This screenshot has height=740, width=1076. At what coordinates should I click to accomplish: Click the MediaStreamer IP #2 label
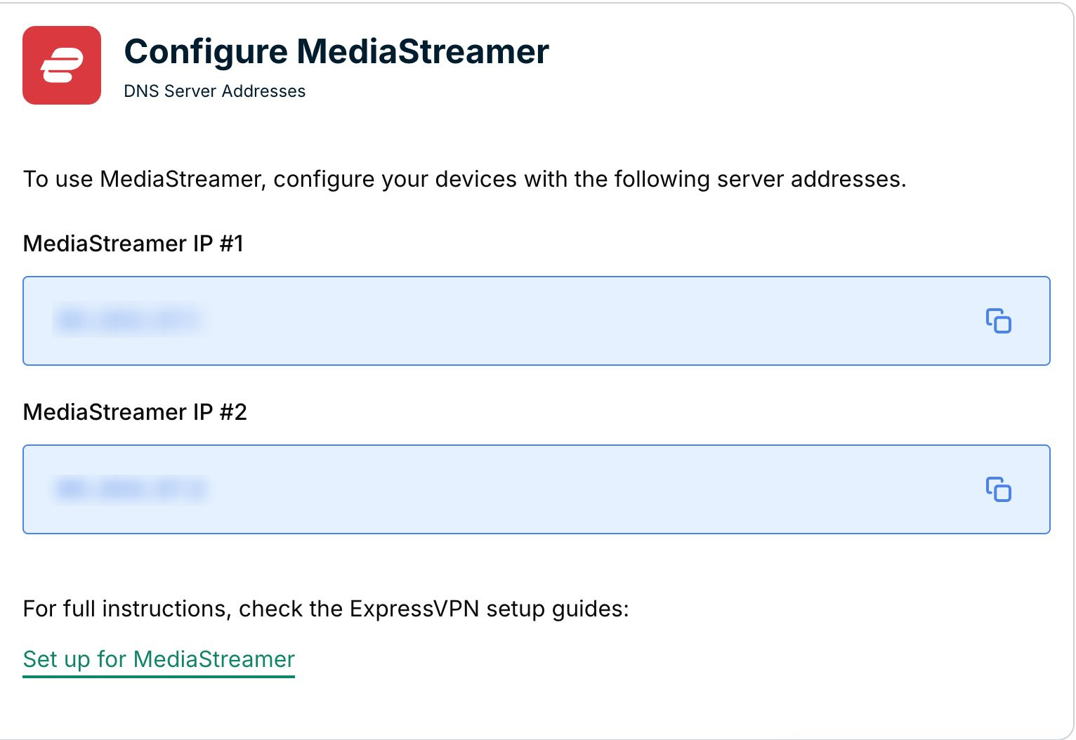tap(135, 412)
